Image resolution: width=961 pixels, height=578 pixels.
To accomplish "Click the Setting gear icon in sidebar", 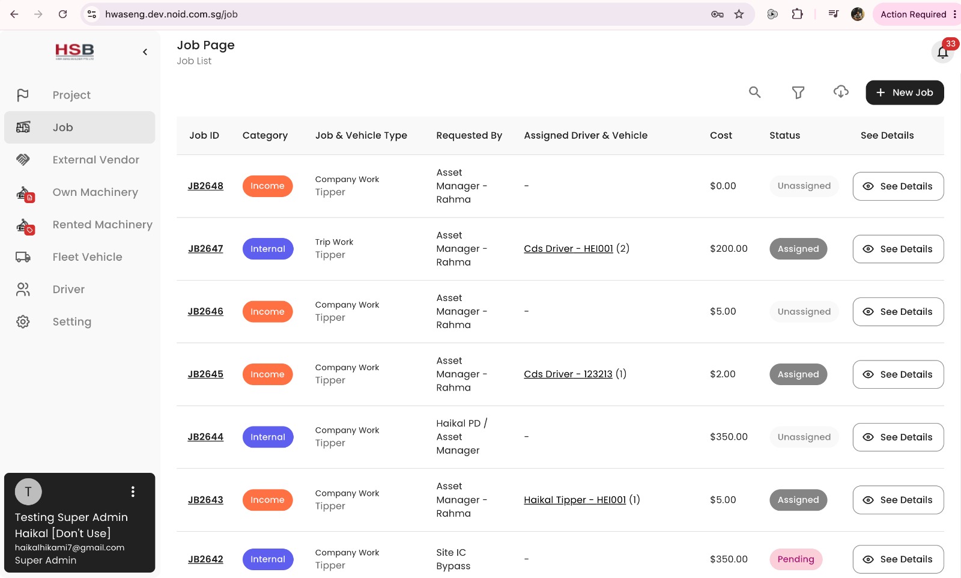I will (x=23, y=321).
